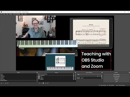
Task: Select the Sibelius scene
Action: click(x=18, y=78)
